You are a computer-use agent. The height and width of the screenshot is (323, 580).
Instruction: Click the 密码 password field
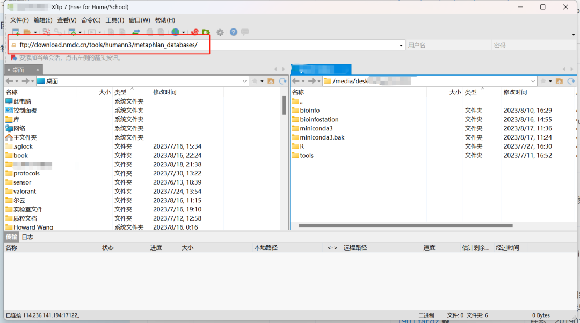coord(535,45)
